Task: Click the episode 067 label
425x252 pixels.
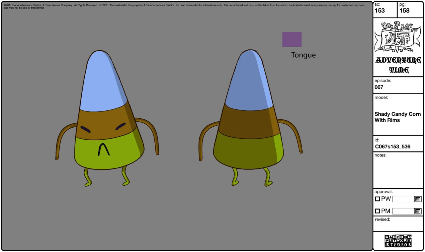Action: (379, 88)
